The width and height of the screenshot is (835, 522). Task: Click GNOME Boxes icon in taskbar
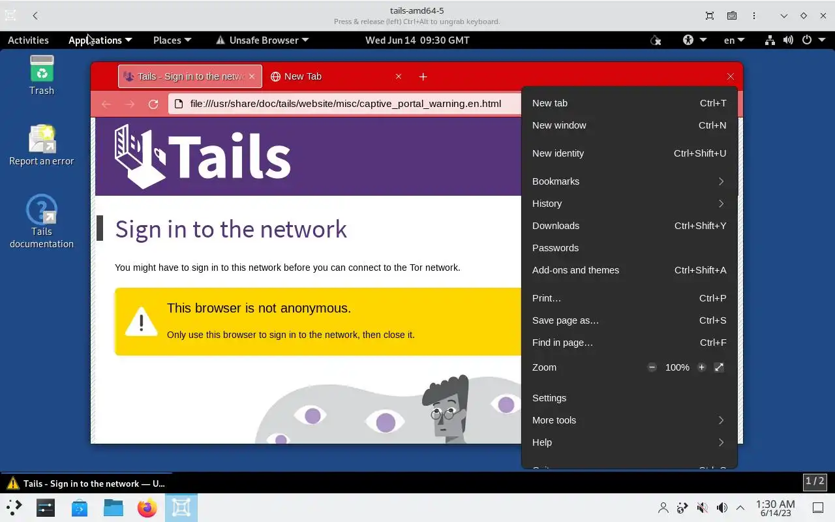click(181, 508)
